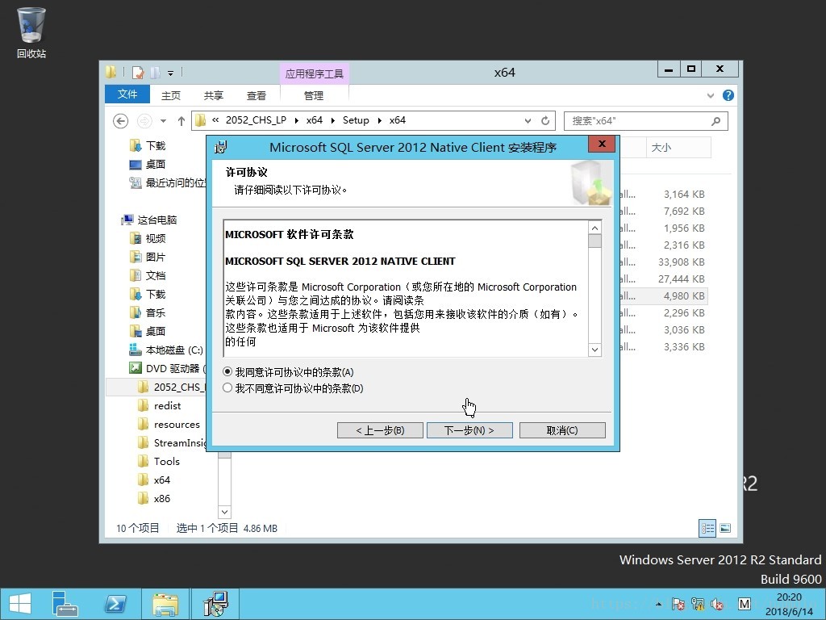826x620 pixels.
Task: Expand the address bar history dropdown
Action: [x=528, y=121]
